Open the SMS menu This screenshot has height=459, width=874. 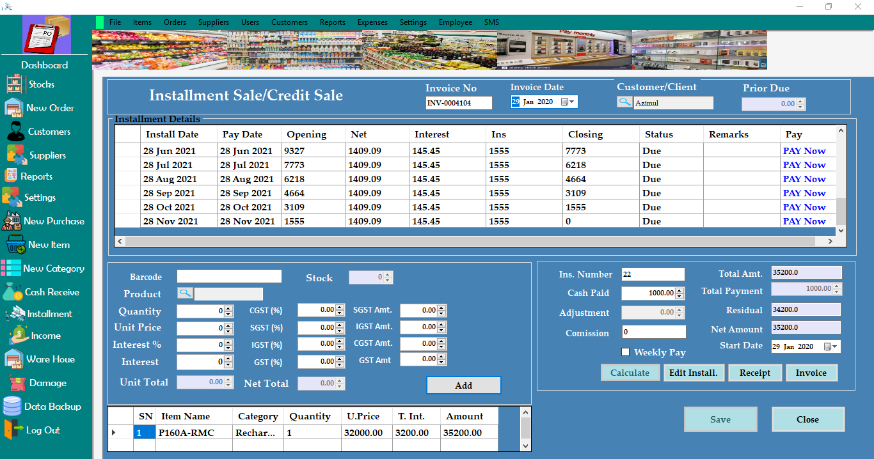coord(491,22)
